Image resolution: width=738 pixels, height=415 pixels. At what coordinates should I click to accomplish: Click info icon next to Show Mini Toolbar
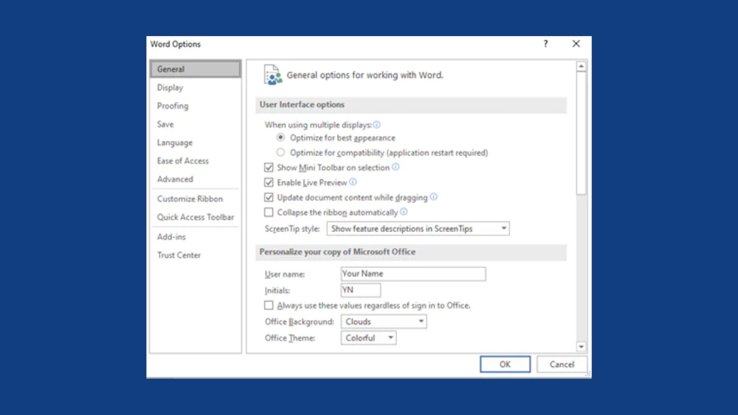tap(396, 167)
